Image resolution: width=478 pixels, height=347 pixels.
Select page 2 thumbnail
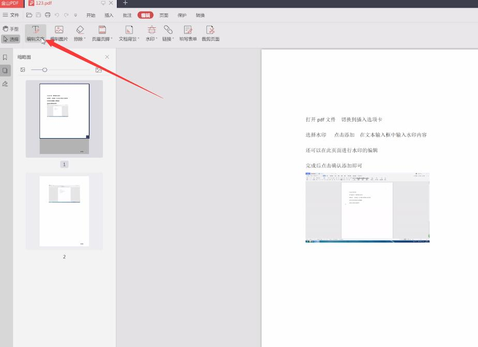[64, 211]
